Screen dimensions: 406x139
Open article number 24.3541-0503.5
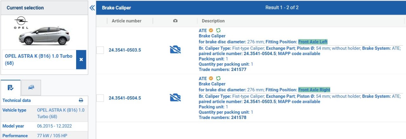point(125,50)
